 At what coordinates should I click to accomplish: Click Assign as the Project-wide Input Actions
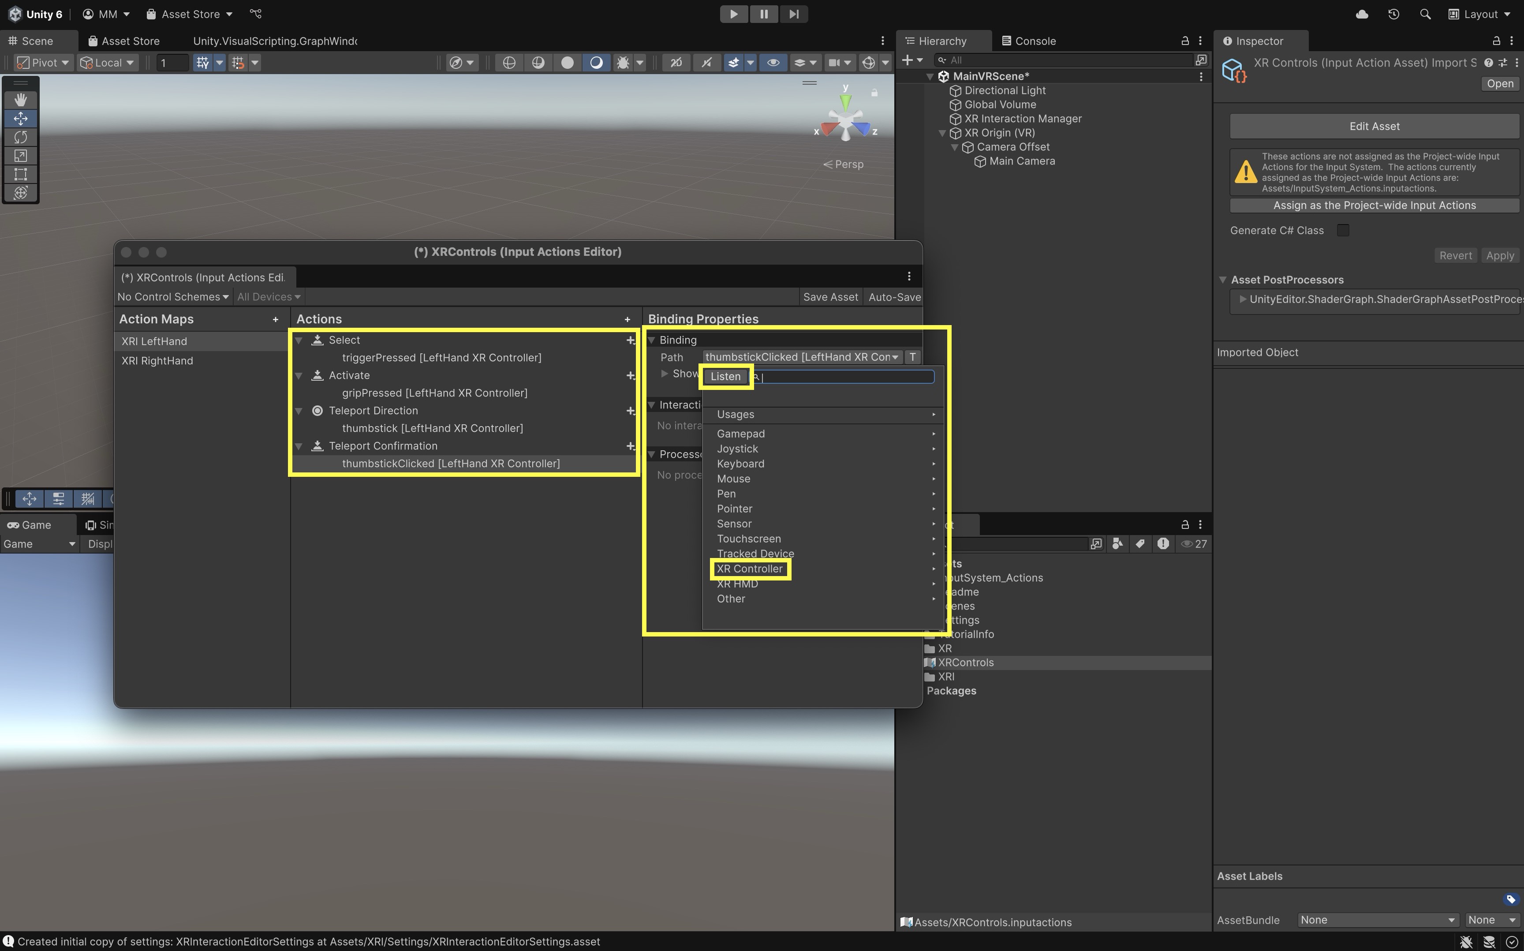(1375, 206)
